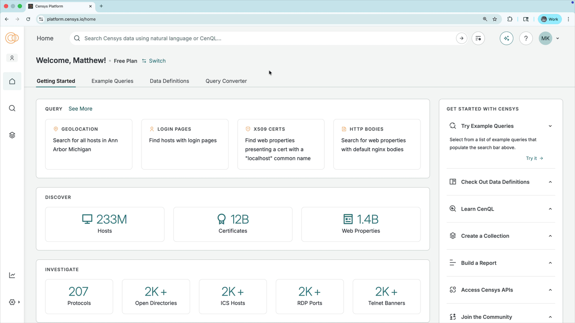
Task: Click the Login Pages person icon
Action: point(152,129)
